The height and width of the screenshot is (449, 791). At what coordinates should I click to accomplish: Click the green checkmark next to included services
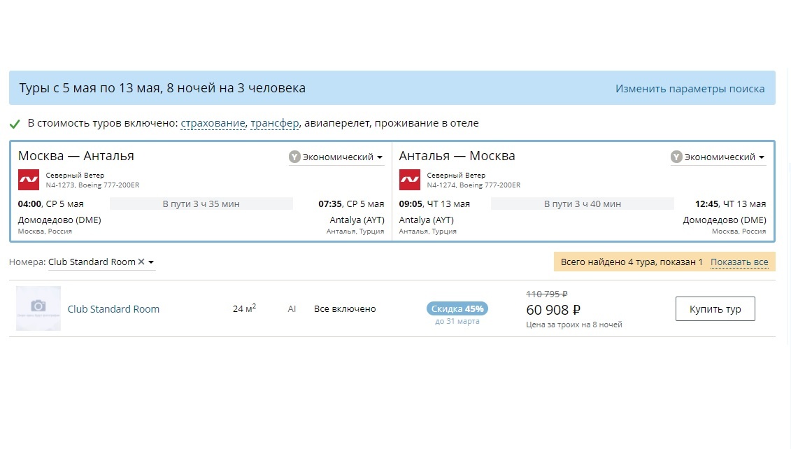(15, 124)
